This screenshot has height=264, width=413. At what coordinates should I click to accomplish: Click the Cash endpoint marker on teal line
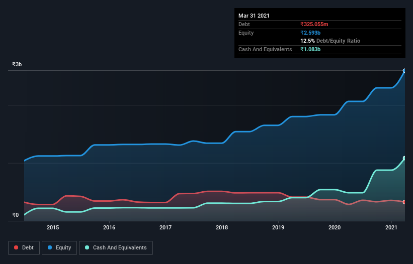[404, 158]
